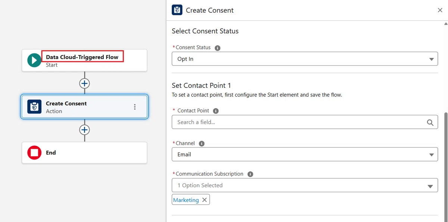The image size is (448, 222).
Task: Show Communication Subscription info tooltip
Action: (x=250, y=174)
